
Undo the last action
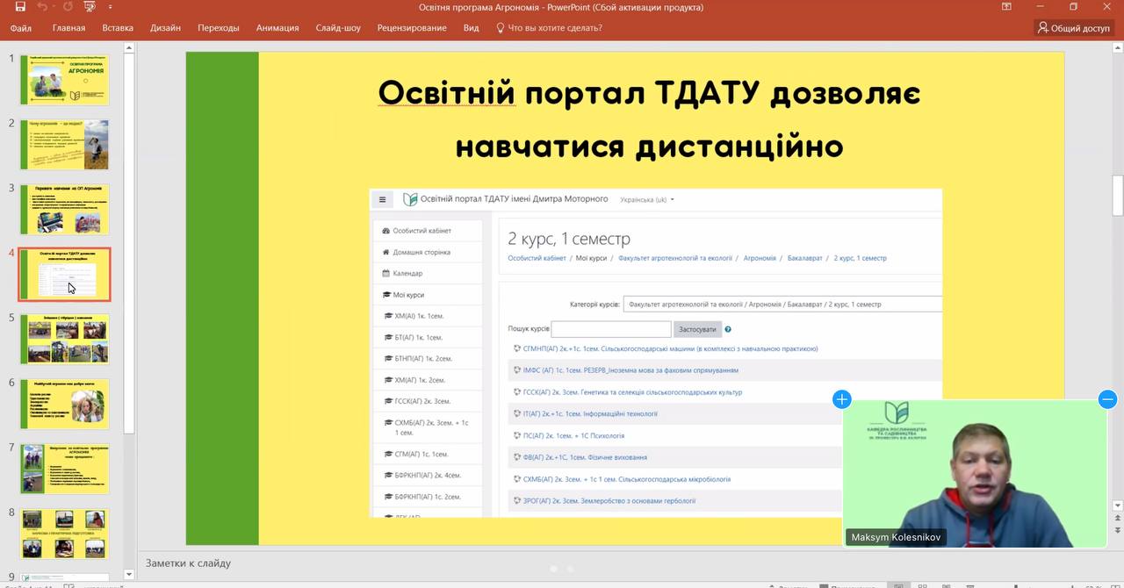41,7
